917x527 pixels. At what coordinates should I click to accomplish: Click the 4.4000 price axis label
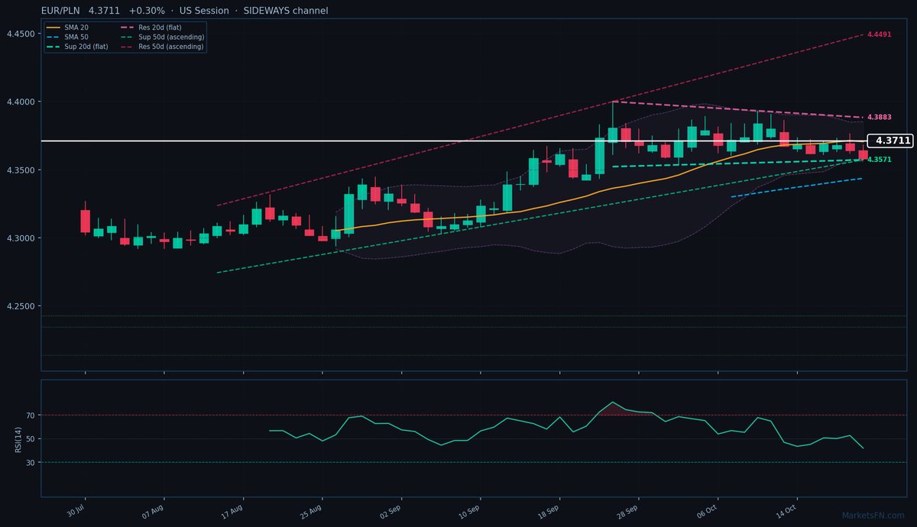[20, 102]
